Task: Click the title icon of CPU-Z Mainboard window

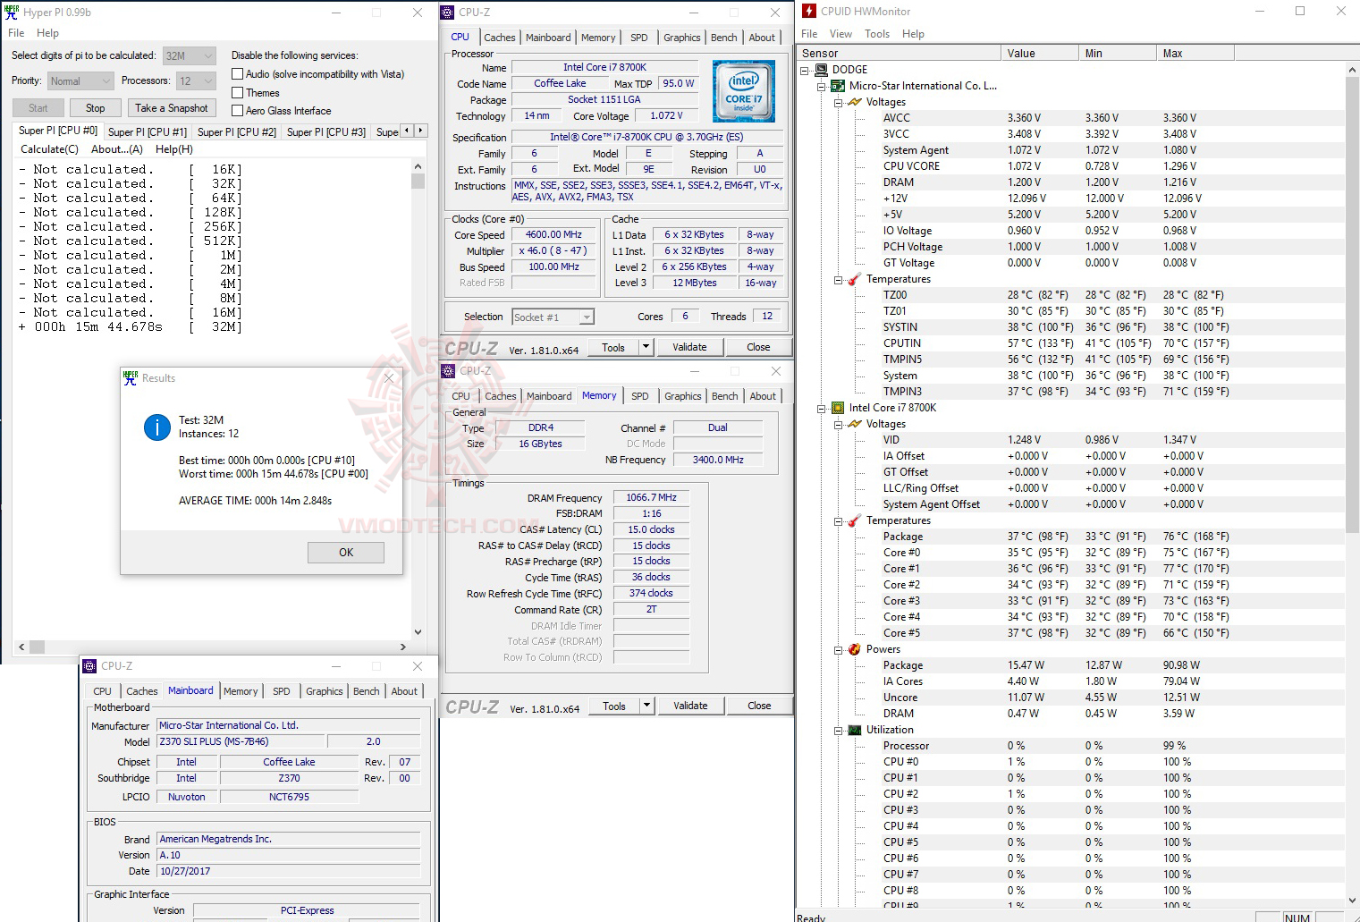Action: click(x=89, y=666)
